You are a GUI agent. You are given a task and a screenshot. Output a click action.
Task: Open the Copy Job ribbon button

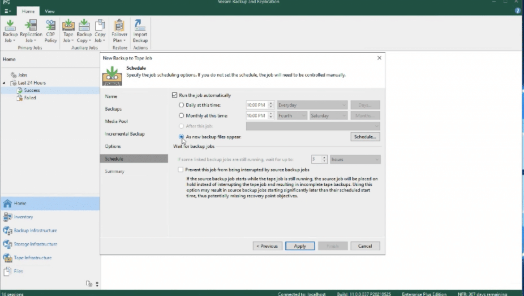click(100, 31)
